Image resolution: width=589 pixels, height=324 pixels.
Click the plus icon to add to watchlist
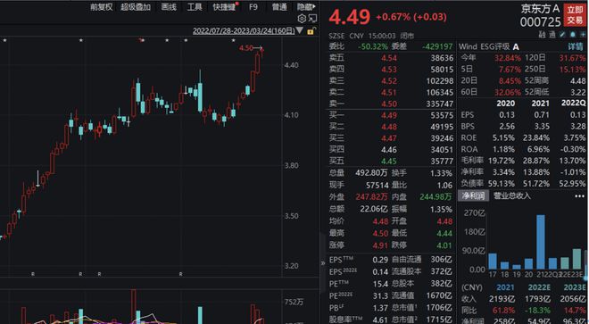[583, 35]
